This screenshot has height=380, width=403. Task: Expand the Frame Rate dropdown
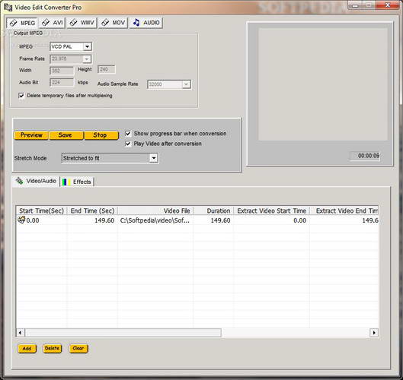pyautogui.click(x=87, y=59)
